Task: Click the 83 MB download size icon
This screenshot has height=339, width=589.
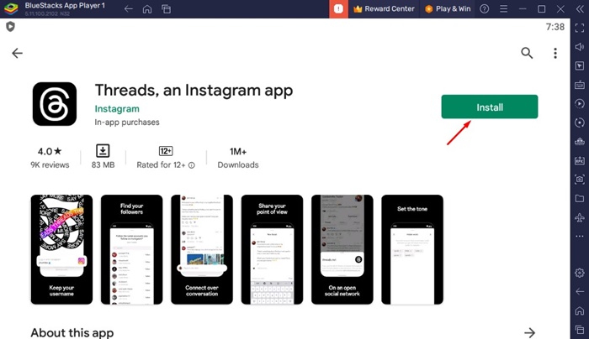Action: [103, 150]
